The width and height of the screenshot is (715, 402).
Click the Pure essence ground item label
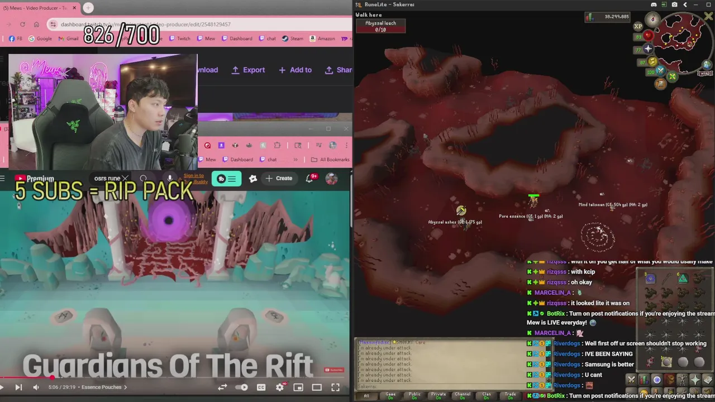[531, 216]
